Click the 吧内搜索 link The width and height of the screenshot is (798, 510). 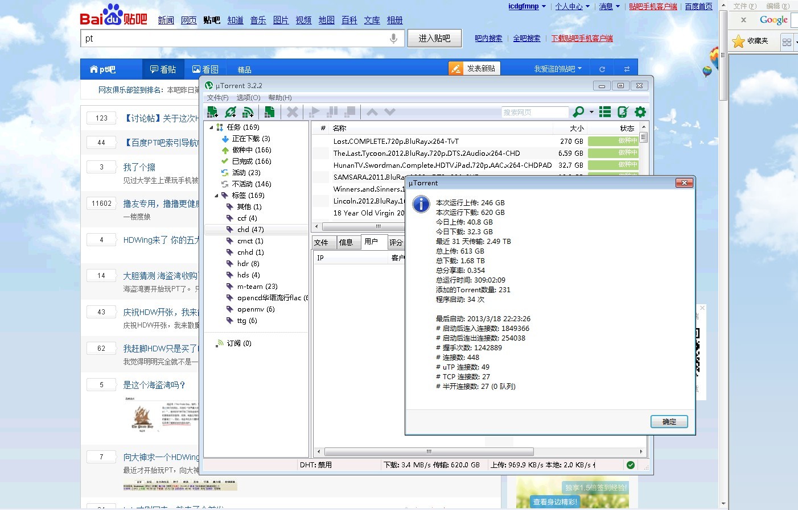[x=488, y=39]
